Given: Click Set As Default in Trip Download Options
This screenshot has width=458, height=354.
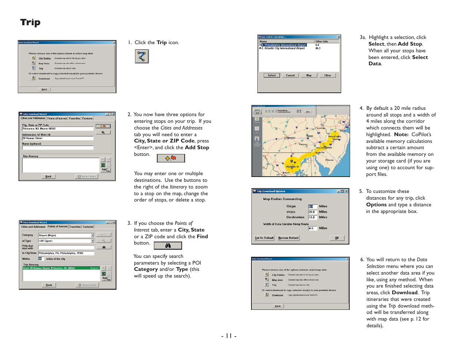Looking at the screenshot, I should 264,238.
